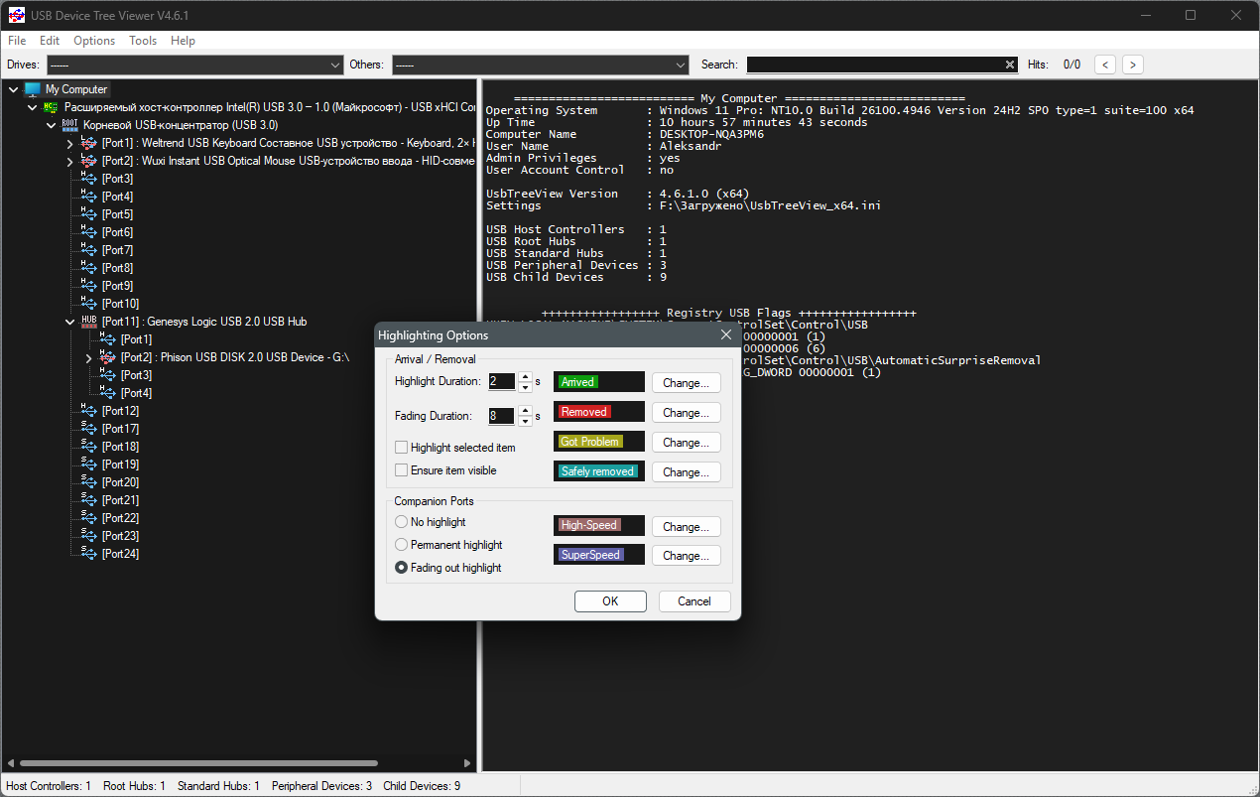This screenshot has width=1260, height=797.
Task: Clear the Search field with X
Action: [1010, 65]
